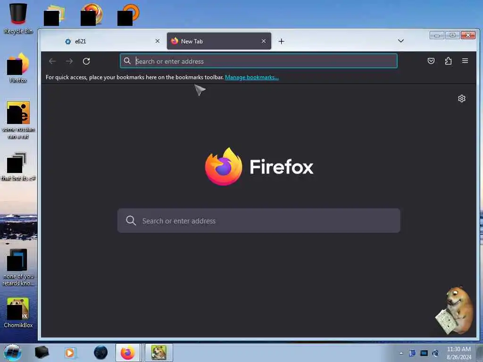Maximize the Firefox window
Image resolution: width=483 pixels, height=362 pixels.
[x=452, y=35]
